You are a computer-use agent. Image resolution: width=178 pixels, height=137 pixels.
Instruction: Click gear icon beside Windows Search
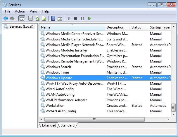click(43, 67)
